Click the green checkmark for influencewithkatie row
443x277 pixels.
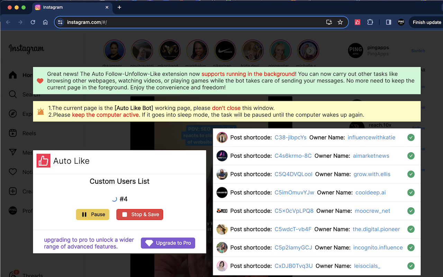tap(411, 137)
